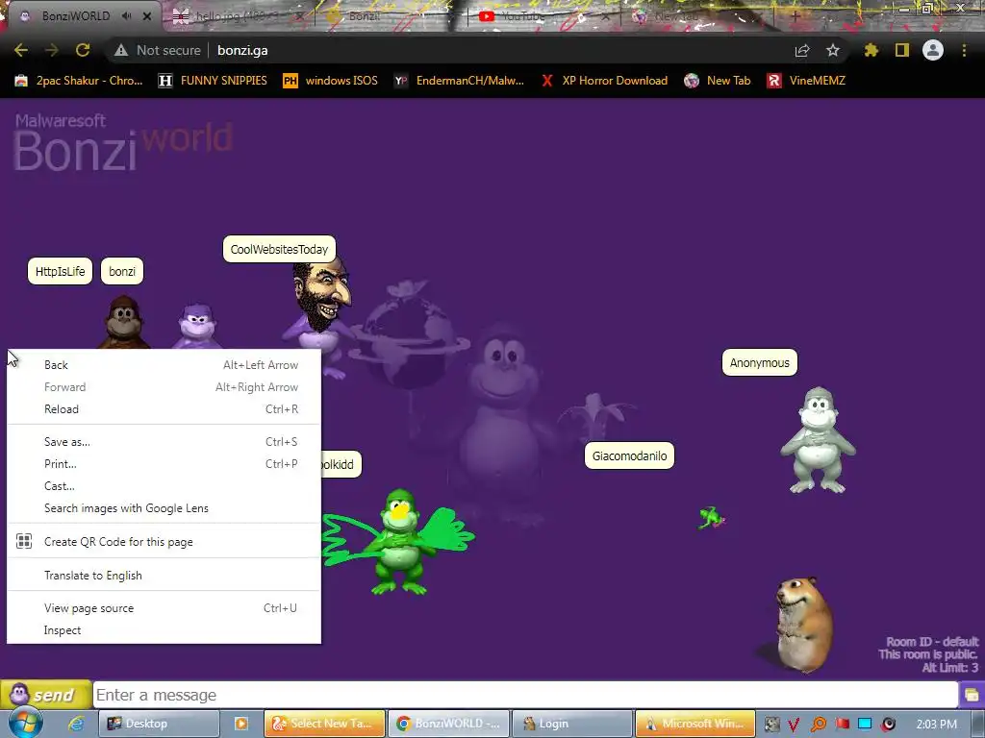Open the Chrome profile avatar

[933, 50]
